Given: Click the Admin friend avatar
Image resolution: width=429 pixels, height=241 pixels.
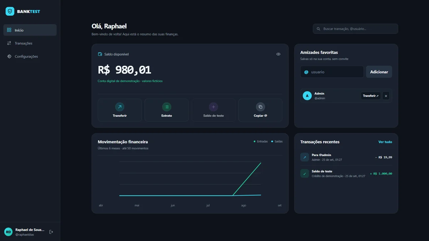Looking at the screenshot, I should click(307, 96).
